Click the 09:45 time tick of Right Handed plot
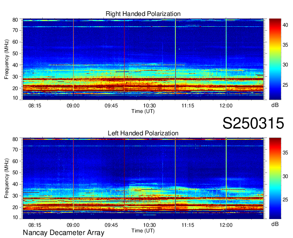The image size is (293, 238). [x=111, y=106]
